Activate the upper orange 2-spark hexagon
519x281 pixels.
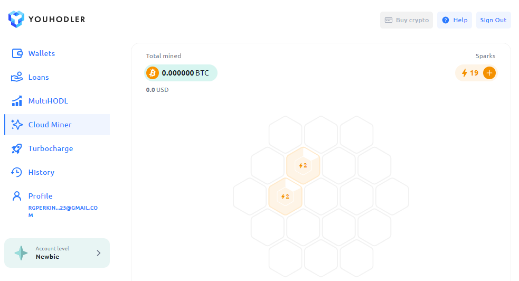[x=303, y=165]
